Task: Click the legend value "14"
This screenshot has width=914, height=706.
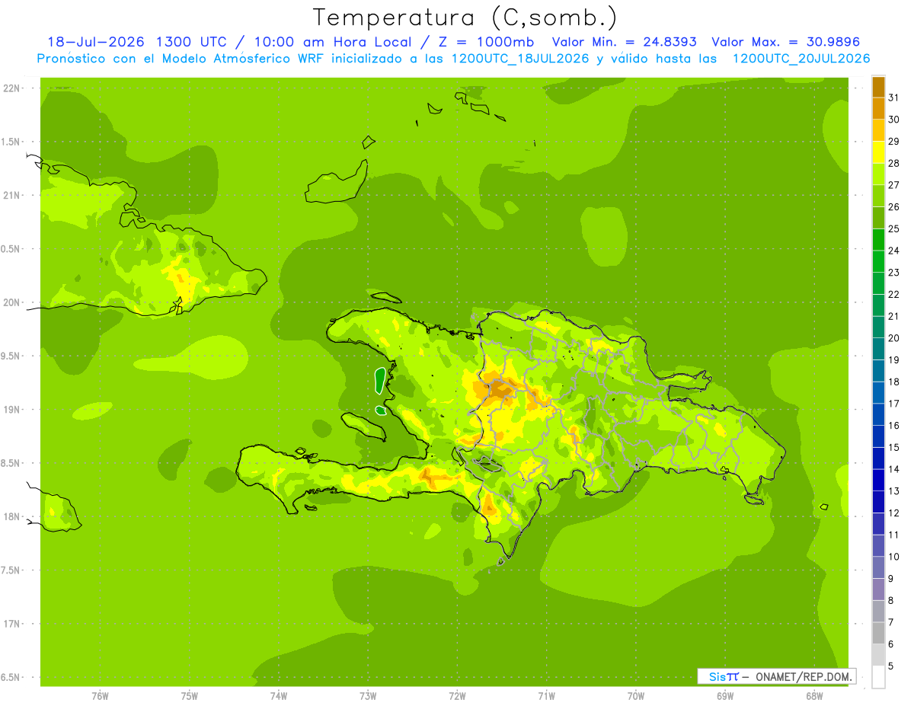Action: (894, 469)
